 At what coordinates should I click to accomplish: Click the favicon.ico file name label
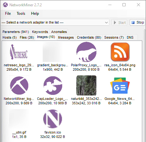pos(53,132)
